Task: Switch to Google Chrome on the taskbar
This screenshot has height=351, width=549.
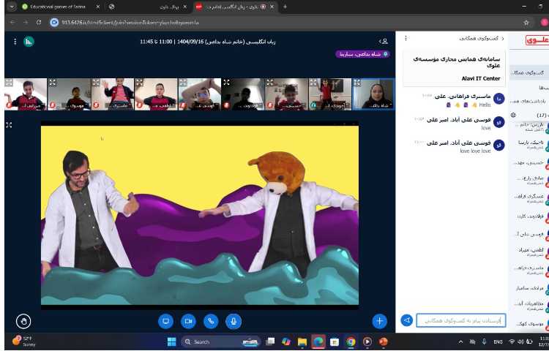Action: click(x=351, y=341)
